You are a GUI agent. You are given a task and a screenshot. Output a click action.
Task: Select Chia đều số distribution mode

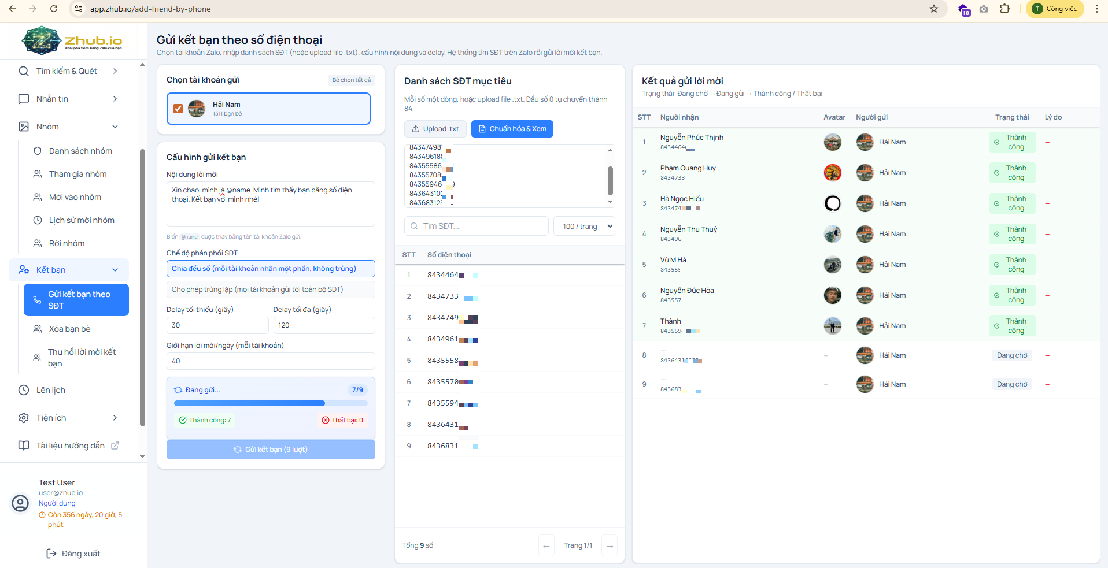point(271,269)
